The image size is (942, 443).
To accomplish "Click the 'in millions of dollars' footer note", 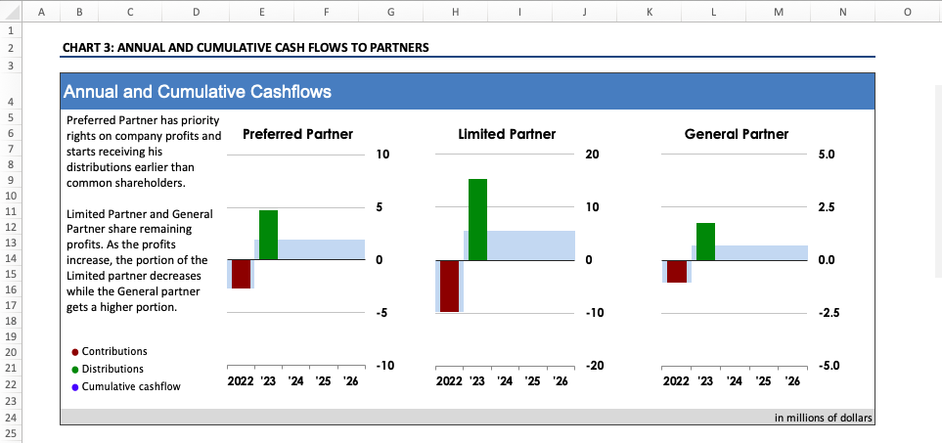I will click(x=823, y=418).
